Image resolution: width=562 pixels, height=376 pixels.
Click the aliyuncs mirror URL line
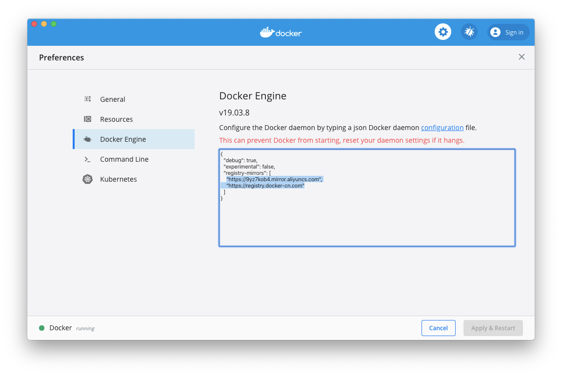tap(274, 179)
